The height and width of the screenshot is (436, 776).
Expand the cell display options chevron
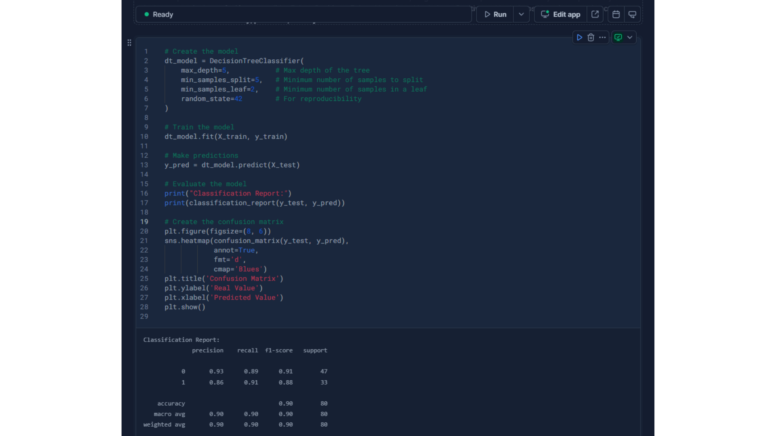(x=630, y=38)
